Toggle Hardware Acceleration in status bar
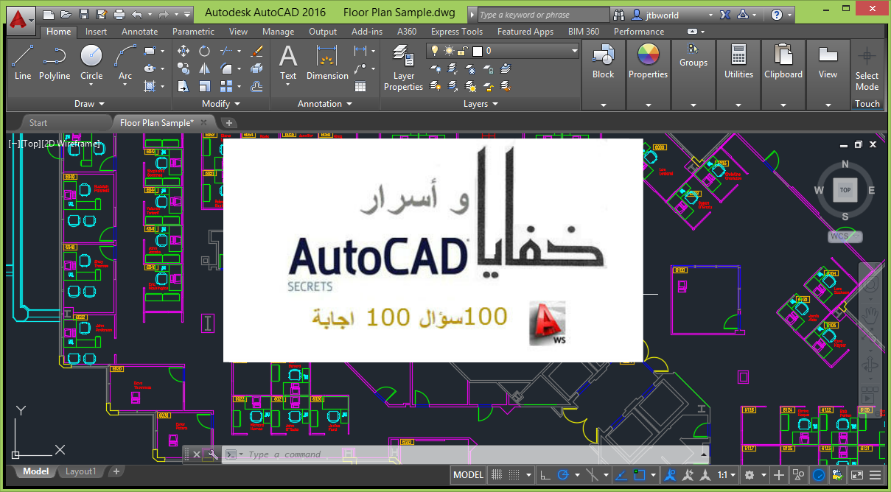 [820, 474]
